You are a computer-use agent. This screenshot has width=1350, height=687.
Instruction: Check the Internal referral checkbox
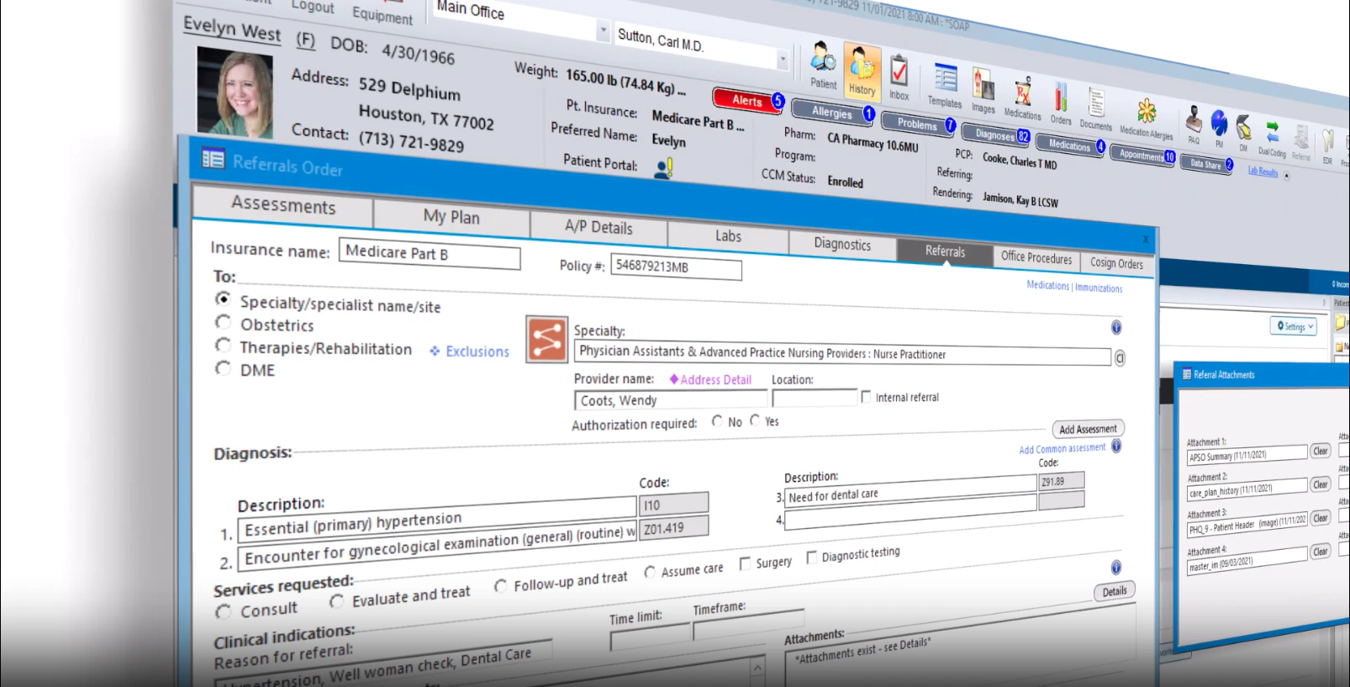[866, 396]
